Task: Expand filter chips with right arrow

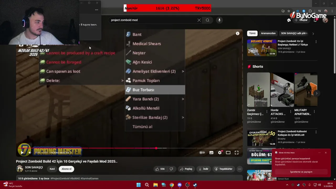Action: pos(313,34)
